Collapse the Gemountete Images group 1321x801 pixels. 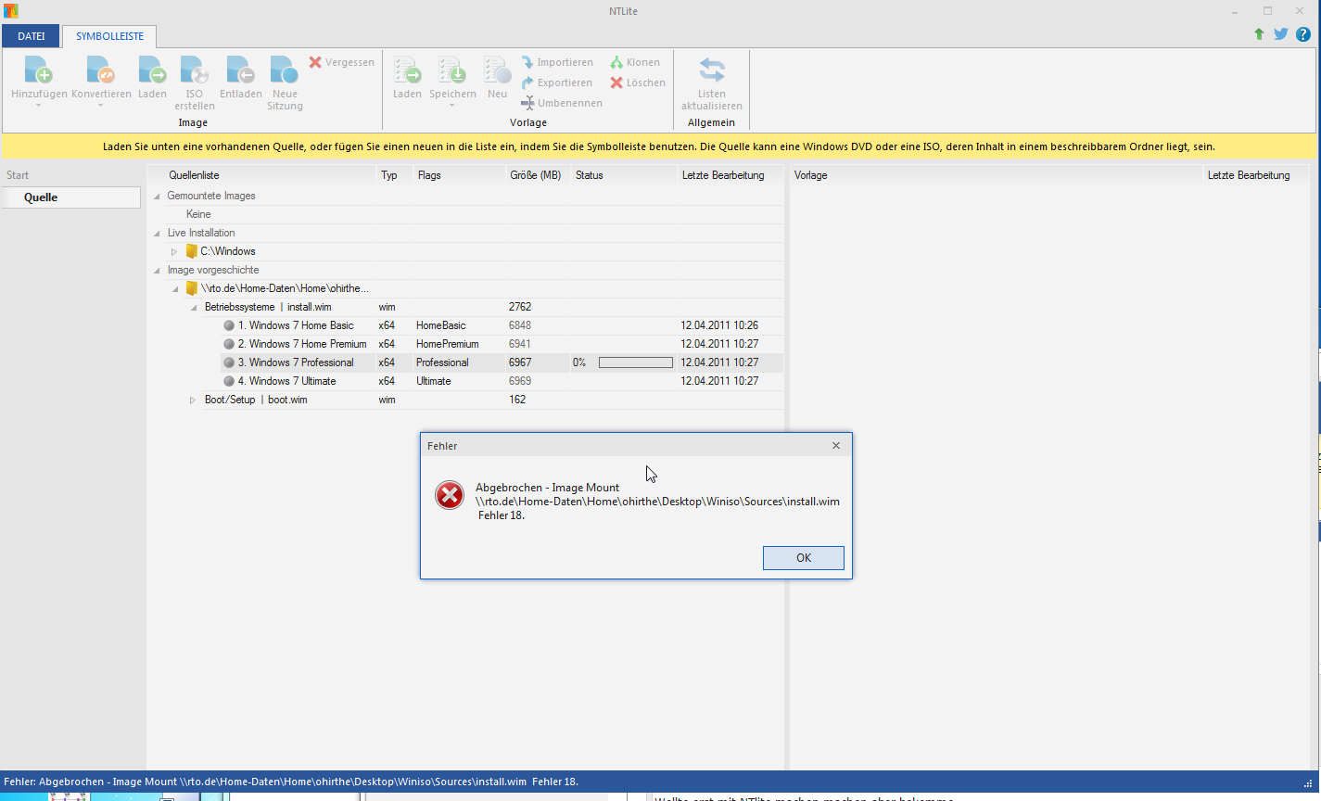point(157,196)
